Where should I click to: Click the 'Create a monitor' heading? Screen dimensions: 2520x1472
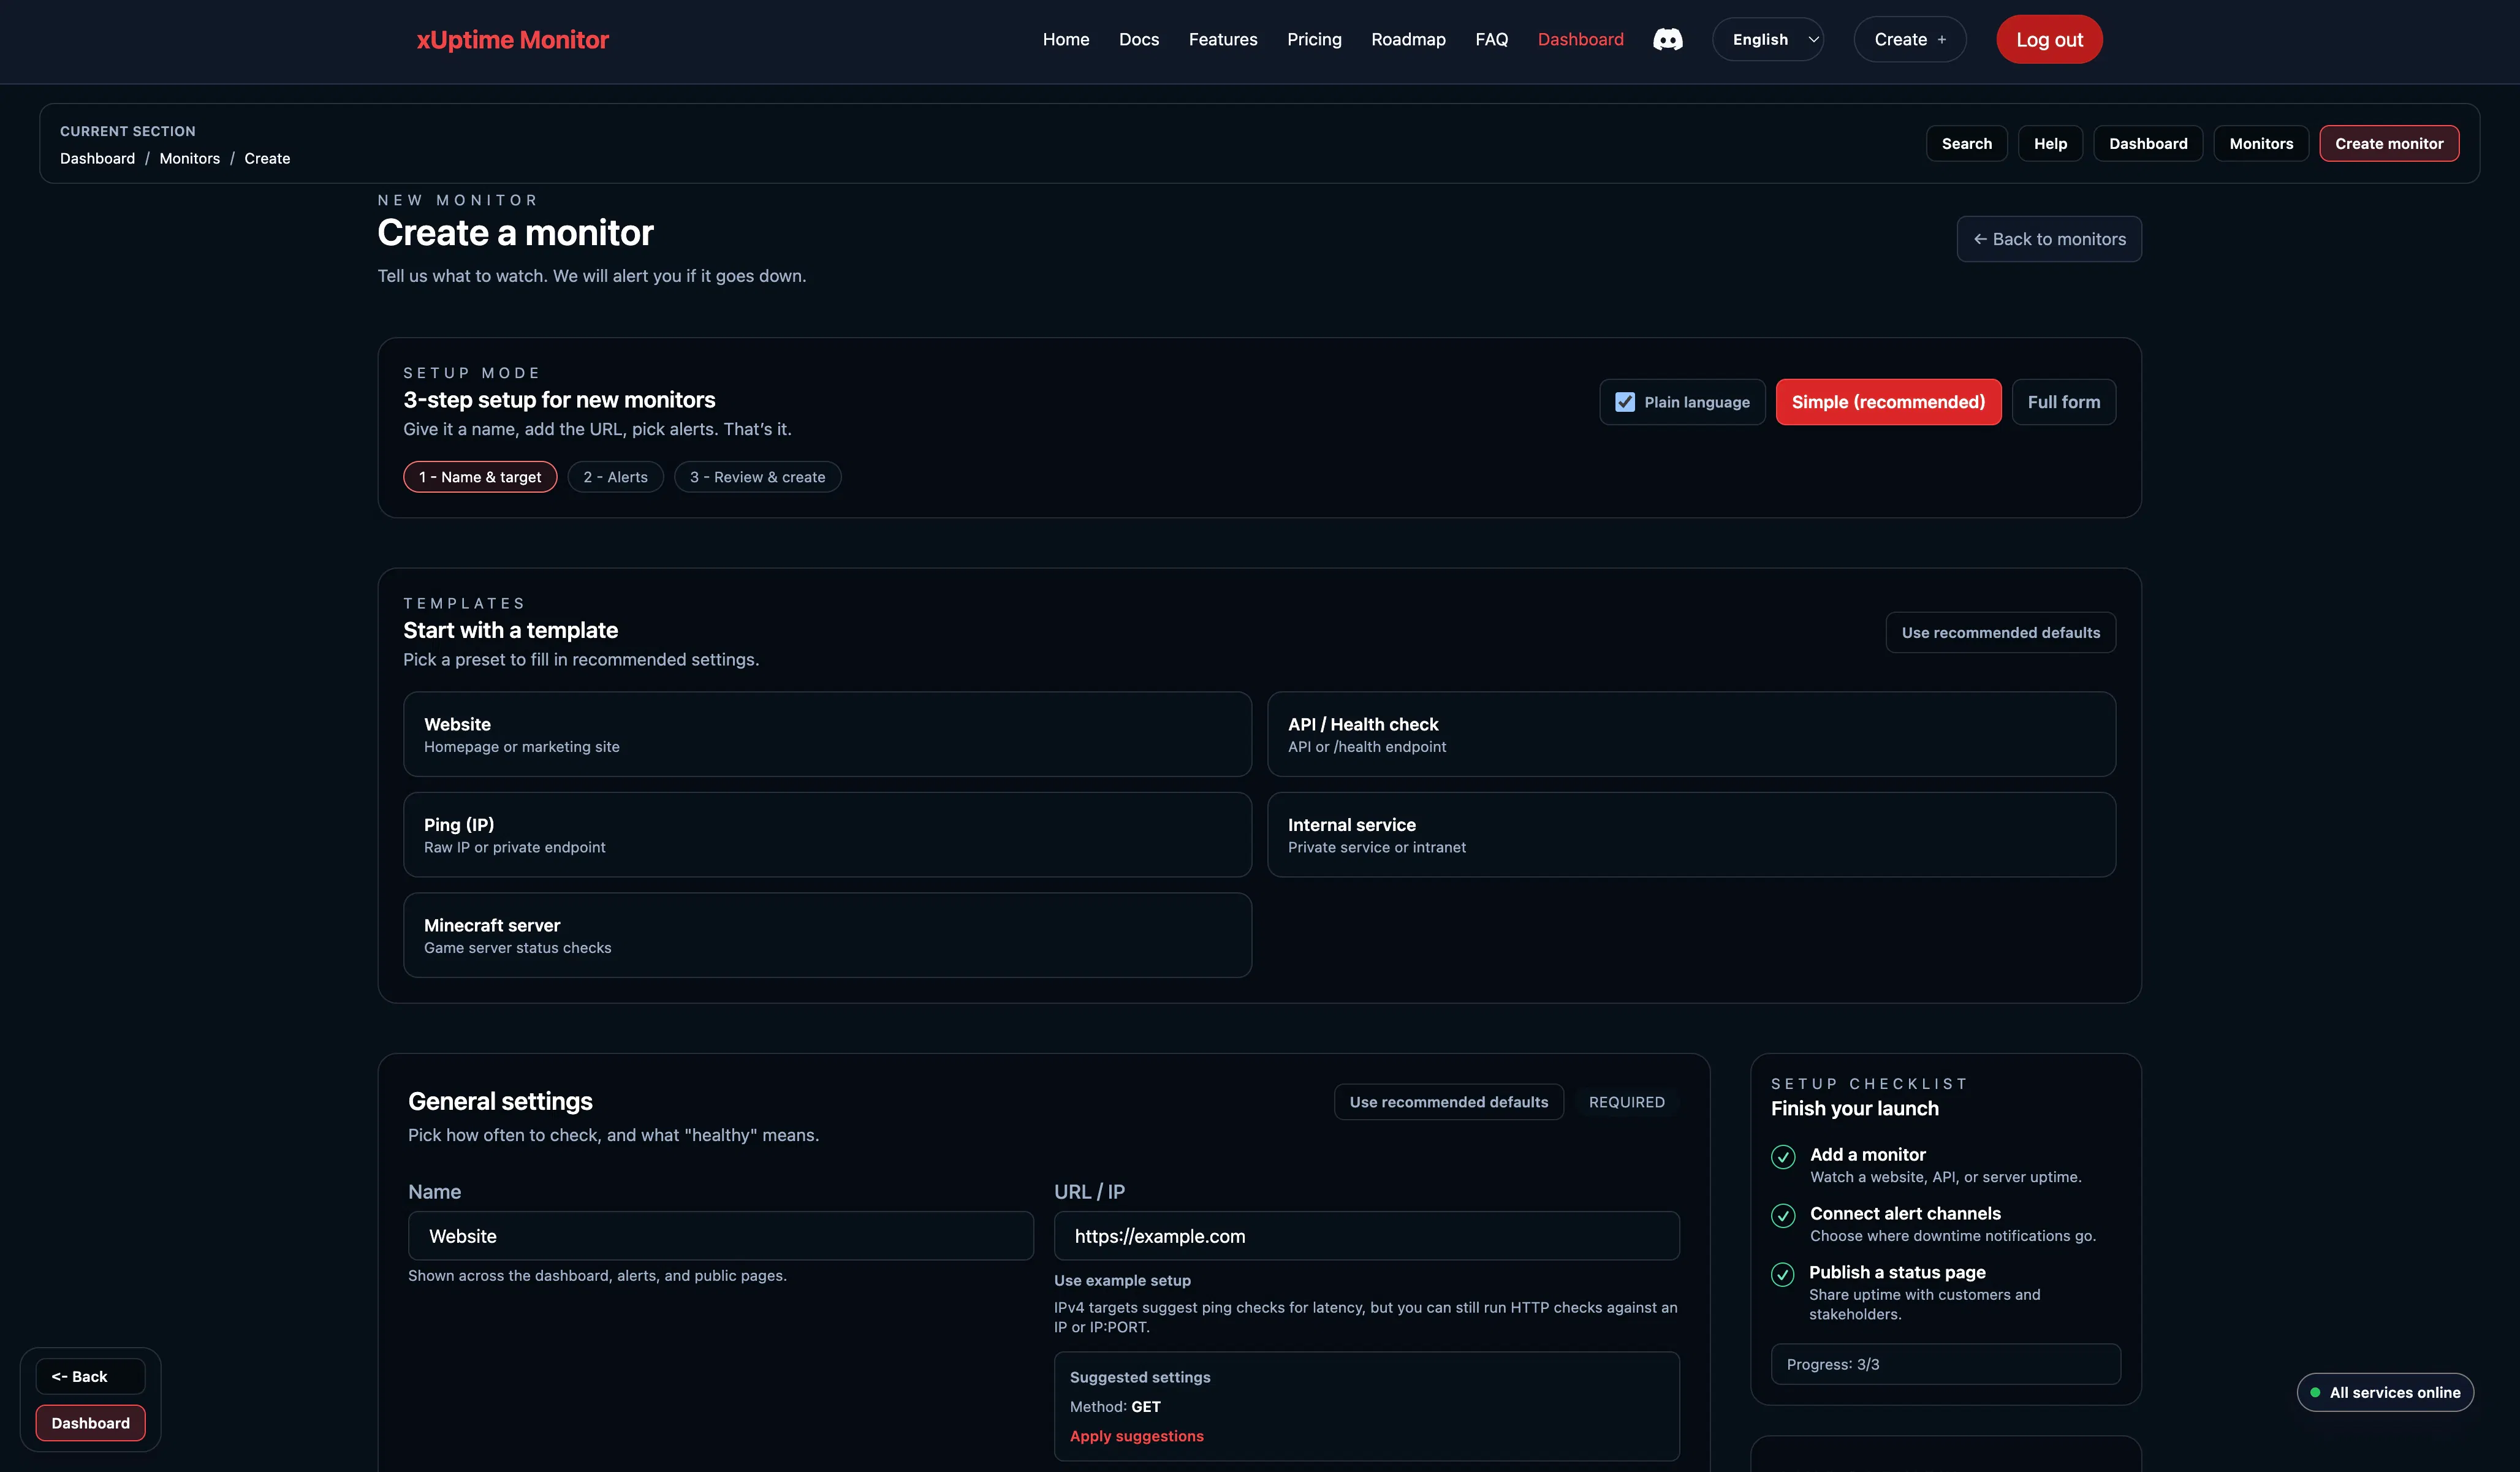[515, 233]
